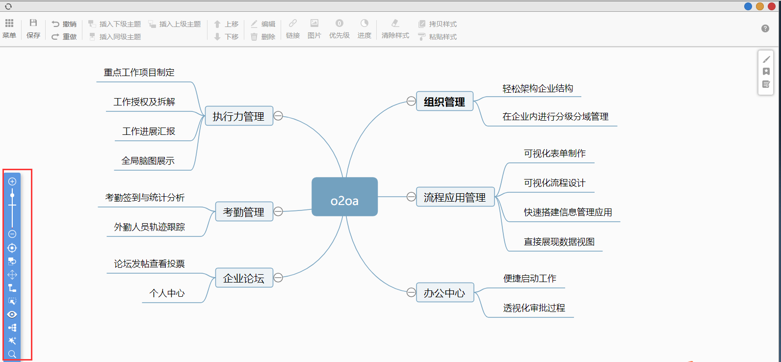Screen dimensions: 781x362
Task: Collapse the 办公中心 branch
Action: [411, 292]
